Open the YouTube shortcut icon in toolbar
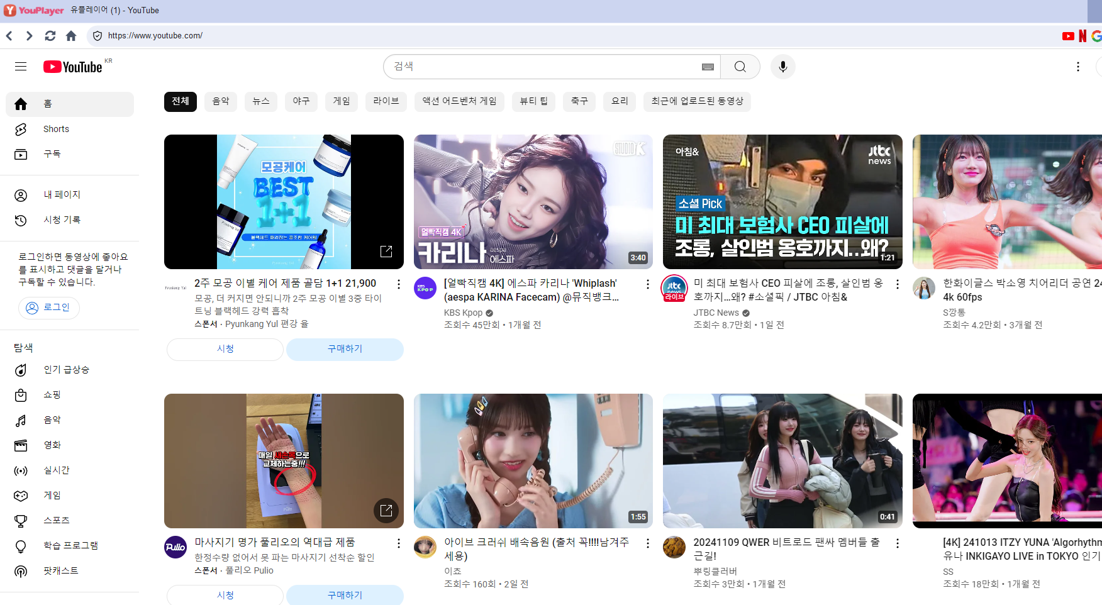Image resolution: width=1102 pixels, height=605 pixels. (1068, 36)
